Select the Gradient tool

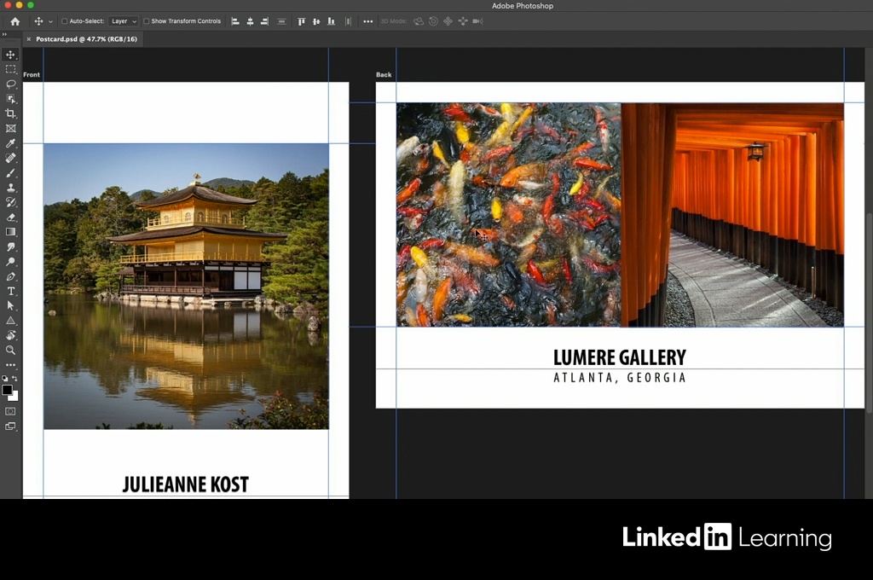coord(11,231)
